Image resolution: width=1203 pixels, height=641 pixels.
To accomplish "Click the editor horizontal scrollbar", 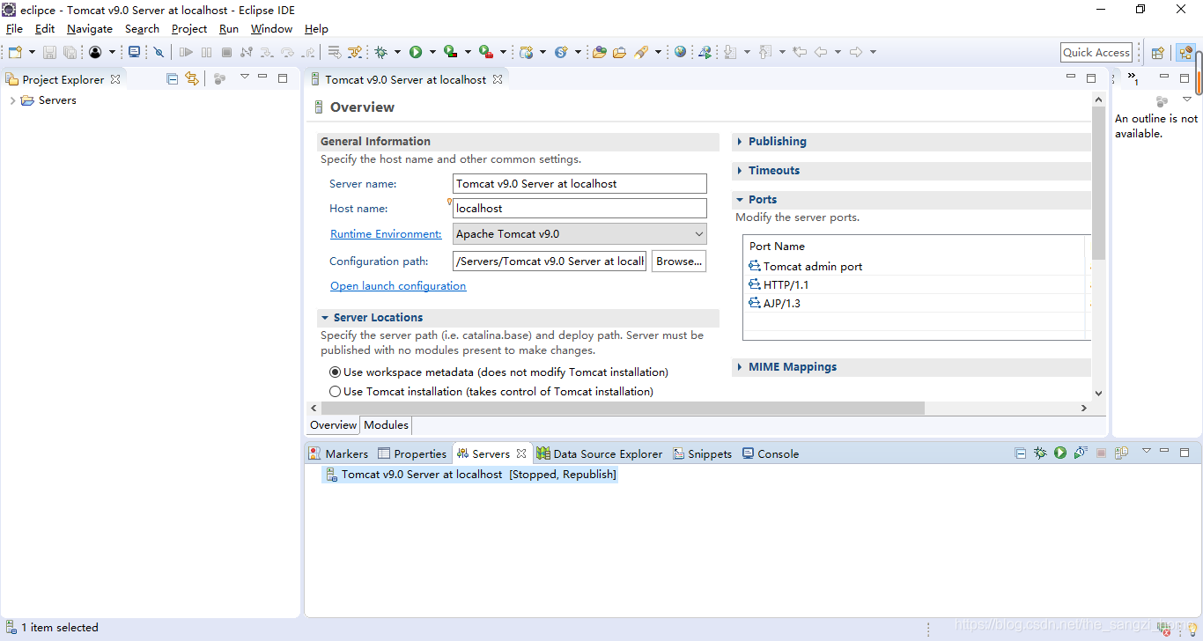I will pos(623,409).
